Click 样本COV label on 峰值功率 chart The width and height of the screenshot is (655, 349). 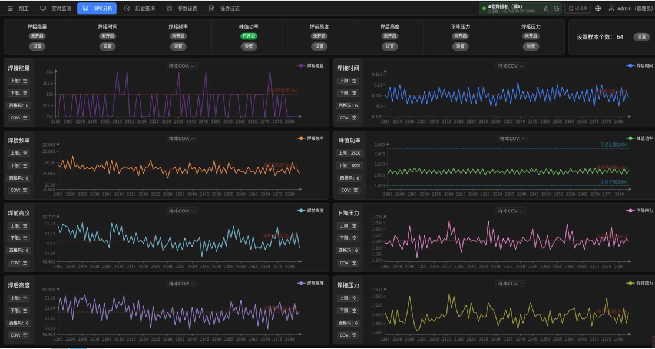click(x=512, y=138)
